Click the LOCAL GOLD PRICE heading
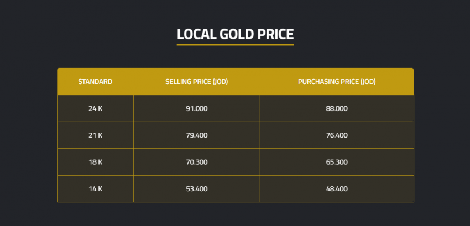The image size is (470, 226). tap(235, 34)
